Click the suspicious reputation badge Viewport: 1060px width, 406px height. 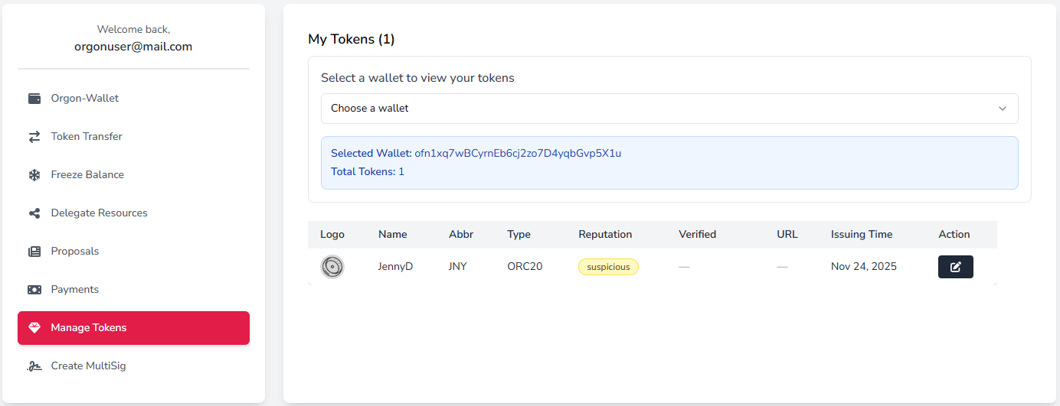point(608,267)
